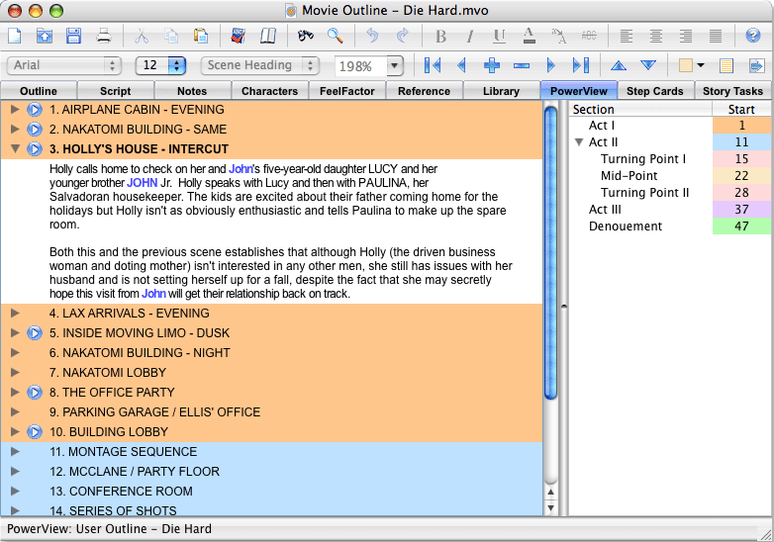This screenshot has width=774, height=542.
Task: Switch to the Library tab
Action: (501, 91)
